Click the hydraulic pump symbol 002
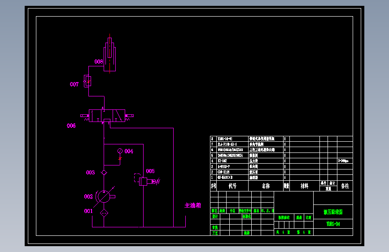Screen dimensions: 389x252 pos(104,196)
